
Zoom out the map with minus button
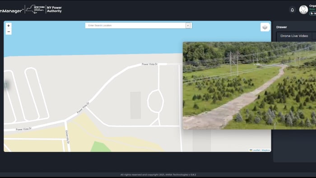click(x=9, y=32)
